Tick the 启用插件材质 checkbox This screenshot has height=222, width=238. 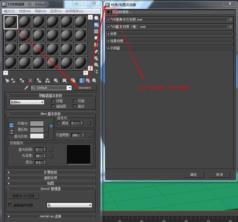(x=10, y=205)
